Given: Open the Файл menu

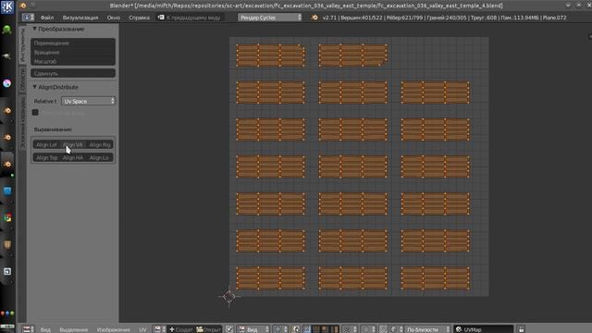Looking at the screenshot, I should pyautogui.click(x=47, y=18).
